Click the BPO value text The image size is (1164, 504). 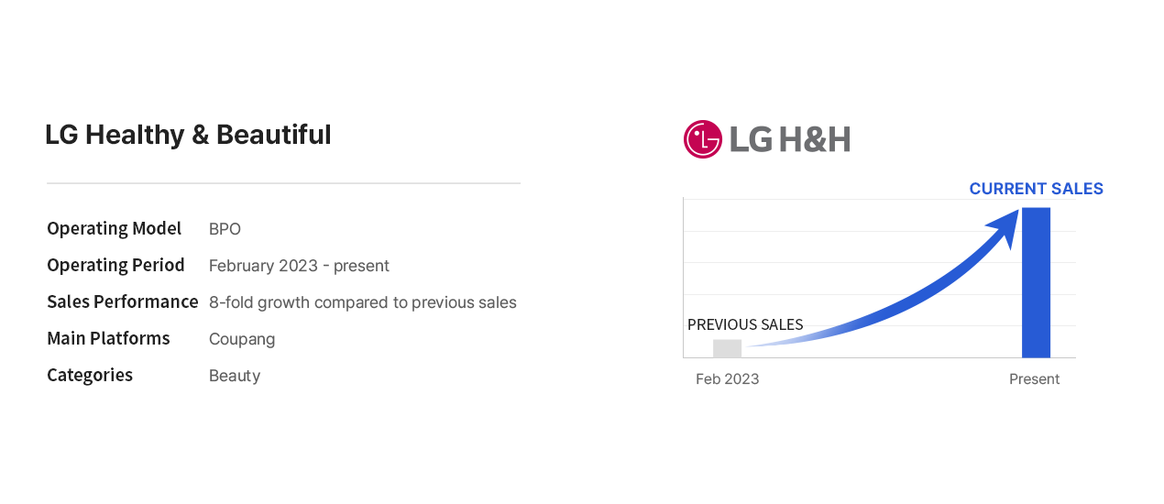pyautogui.click(x=225, y=229)
